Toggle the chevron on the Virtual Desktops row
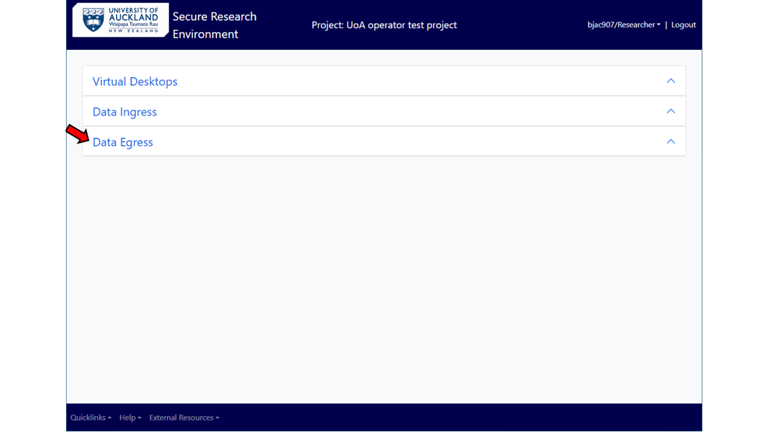The width and height of the screenshot is (769, 432). click(671, 81)
